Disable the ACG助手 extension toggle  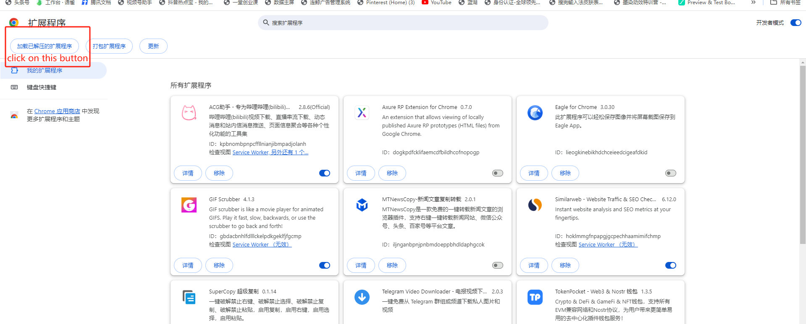pos(325,173)
